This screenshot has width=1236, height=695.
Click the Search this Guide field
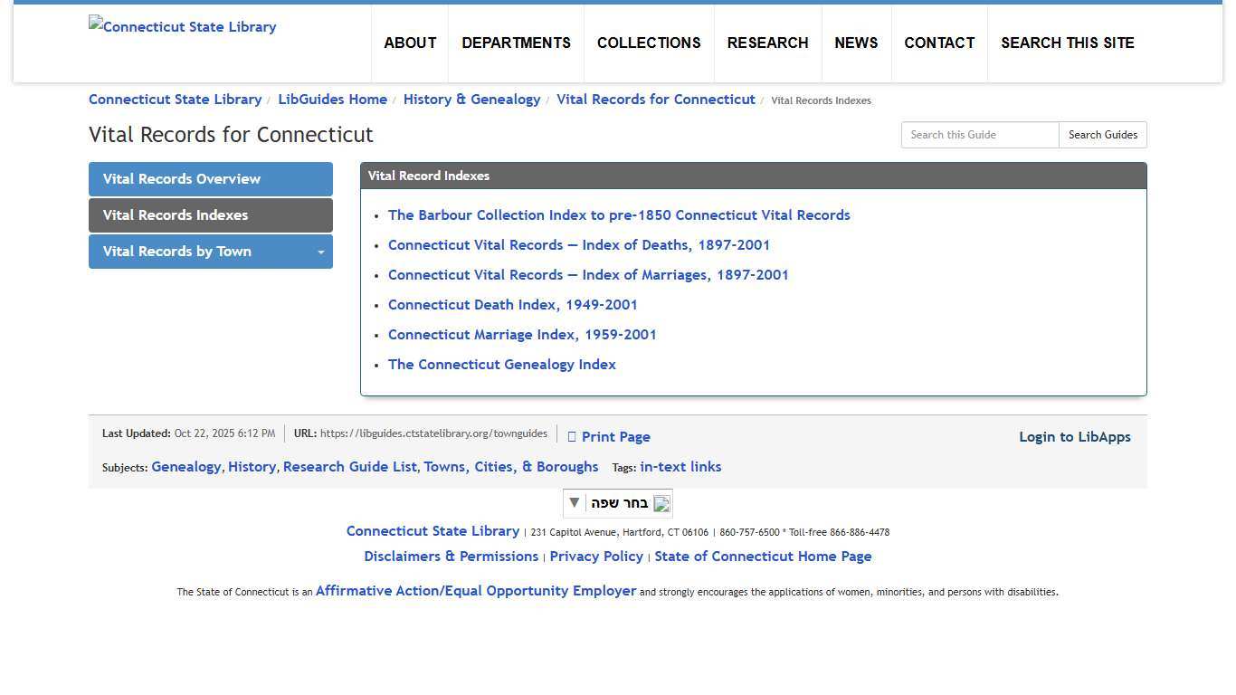point(979,134)
